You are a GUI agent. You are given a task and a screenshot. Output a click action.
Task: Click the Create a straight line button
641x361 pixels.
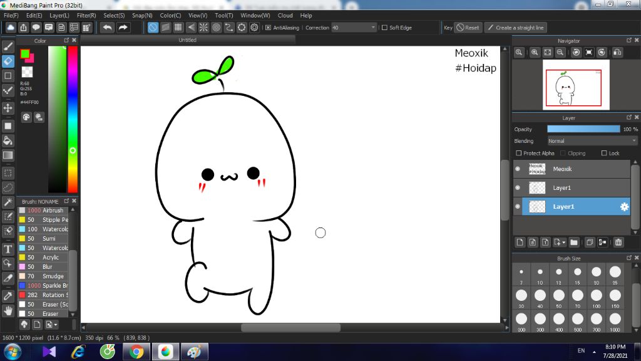pos(515,28)
